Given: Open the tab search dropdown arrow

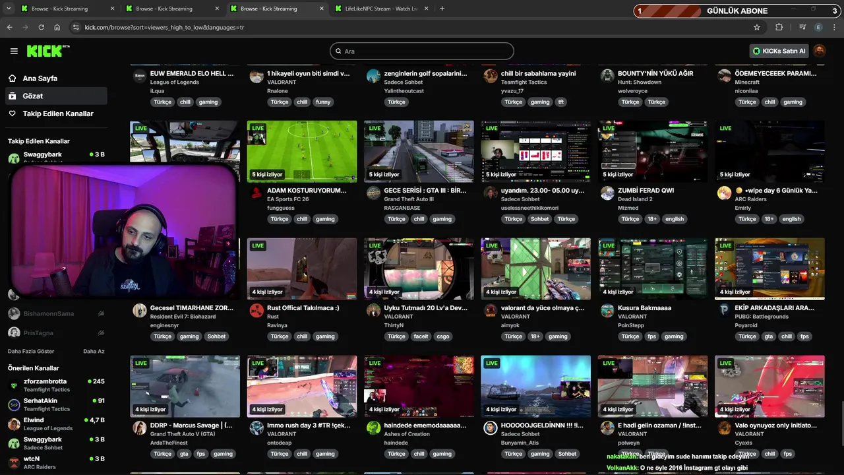Looking at the screenshot, I should click(9, 9).
